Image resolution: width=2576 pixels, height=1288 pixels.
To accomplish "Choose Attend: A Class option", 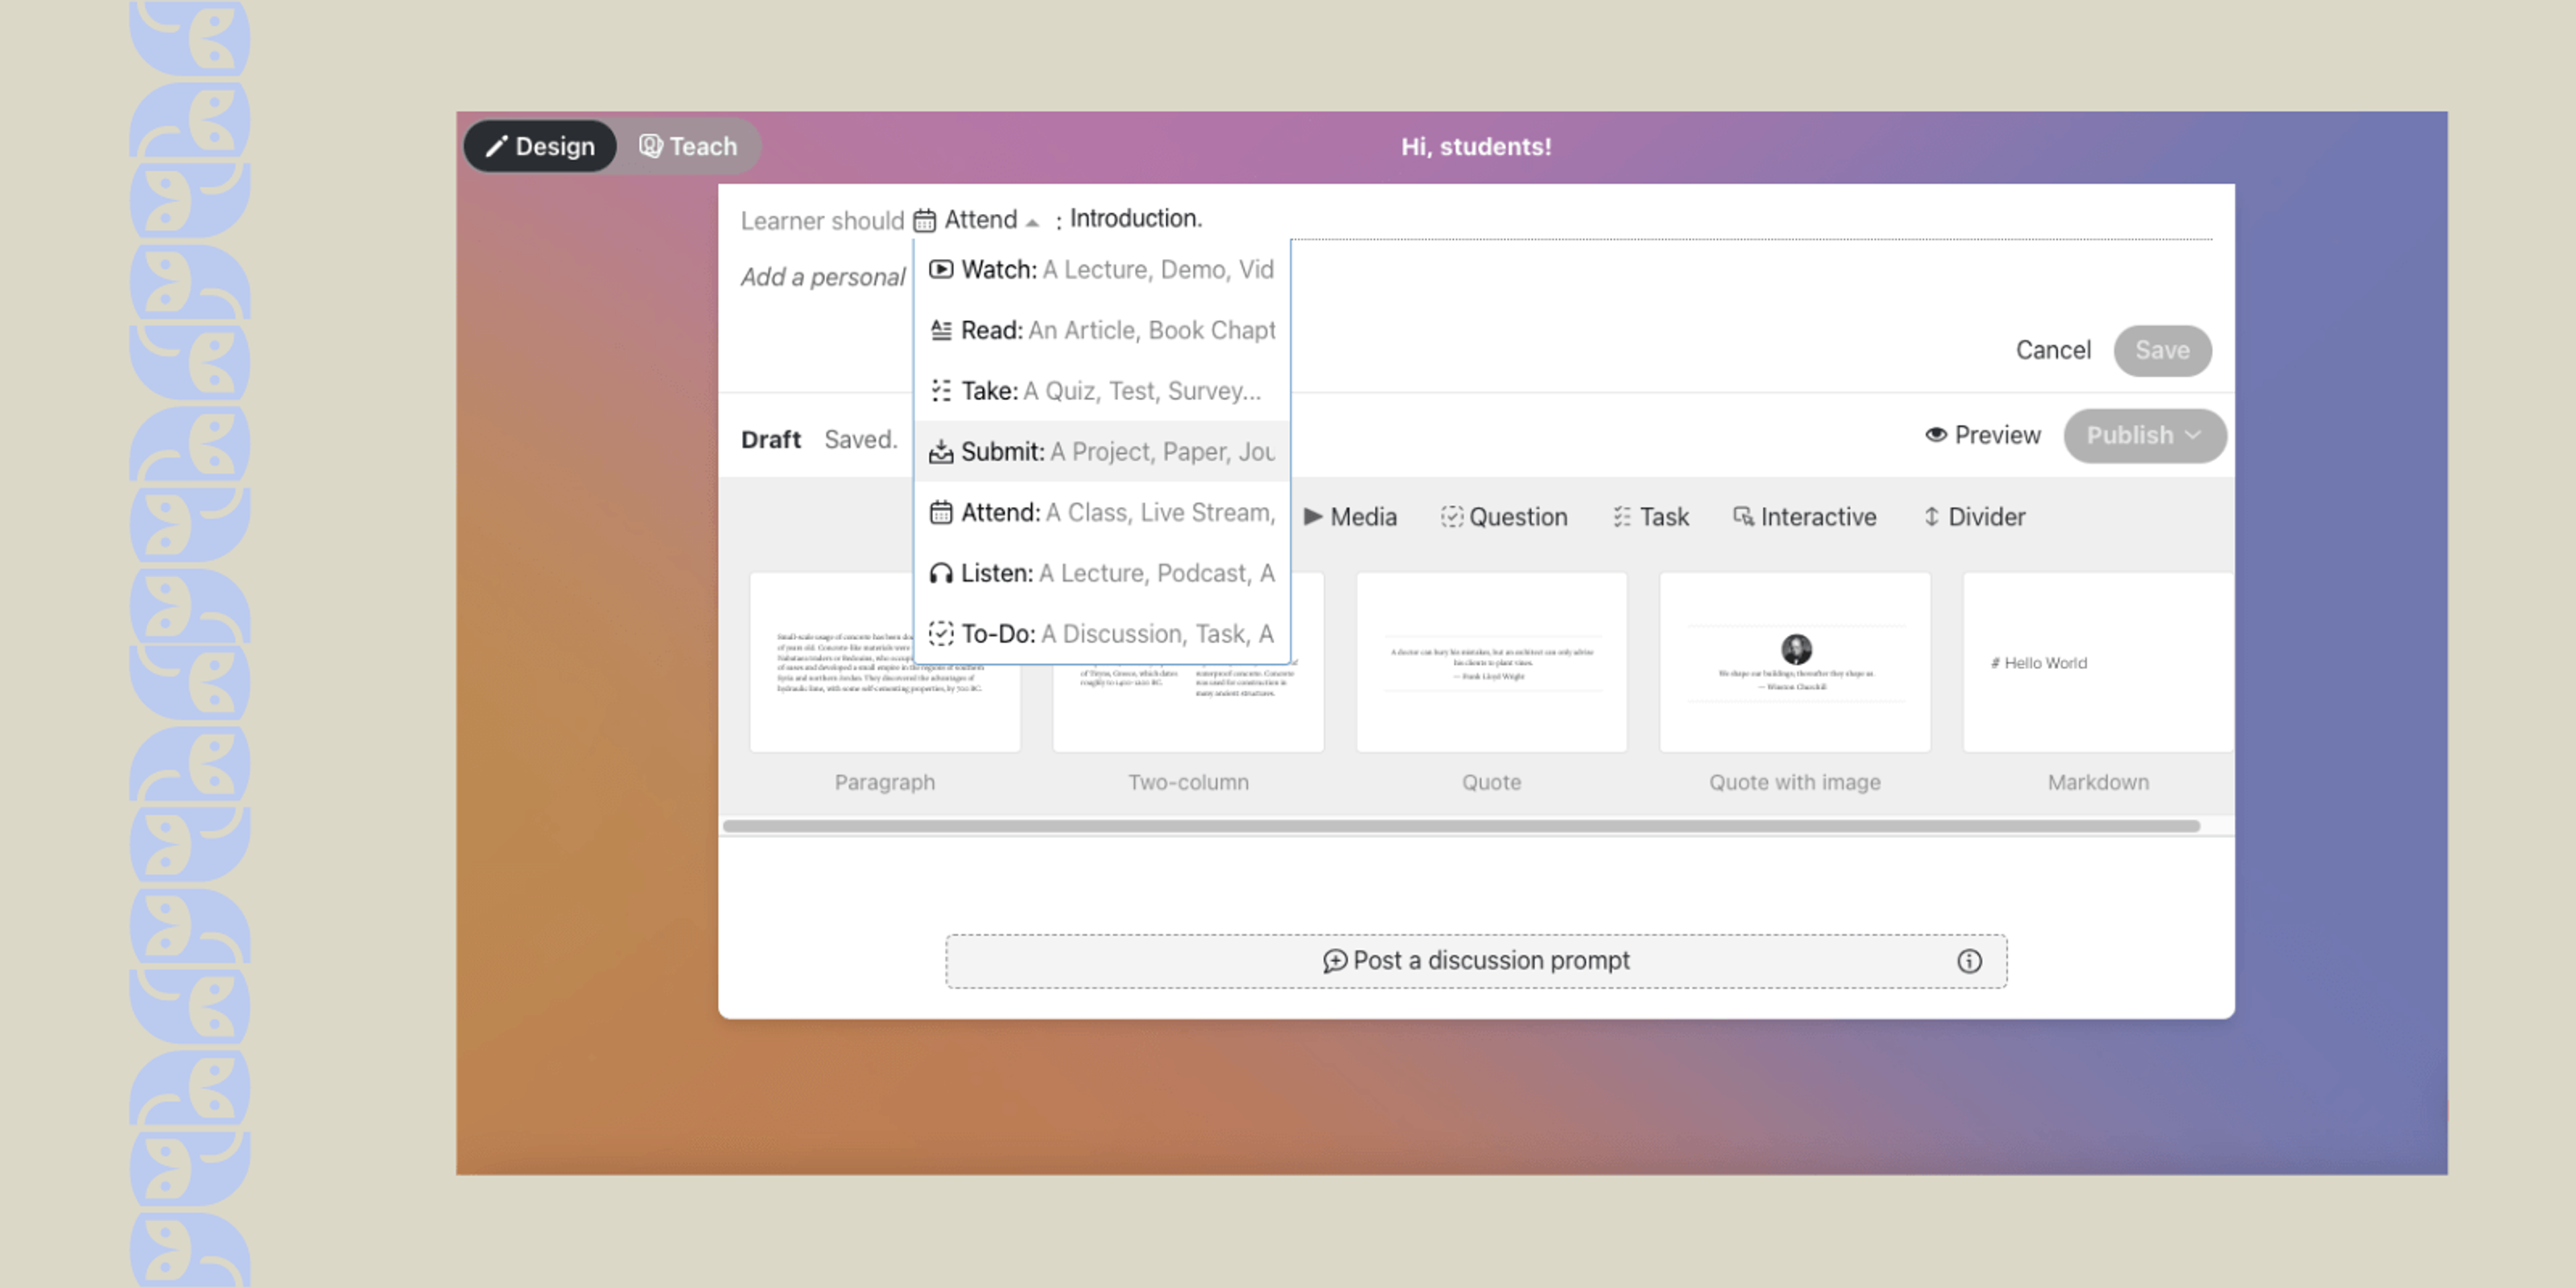I will coord(1101,513).
